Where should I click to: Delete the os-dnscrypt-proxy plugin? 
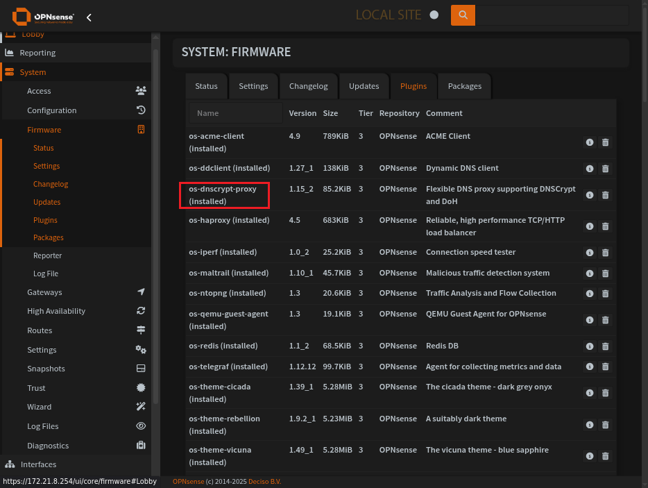606,195
